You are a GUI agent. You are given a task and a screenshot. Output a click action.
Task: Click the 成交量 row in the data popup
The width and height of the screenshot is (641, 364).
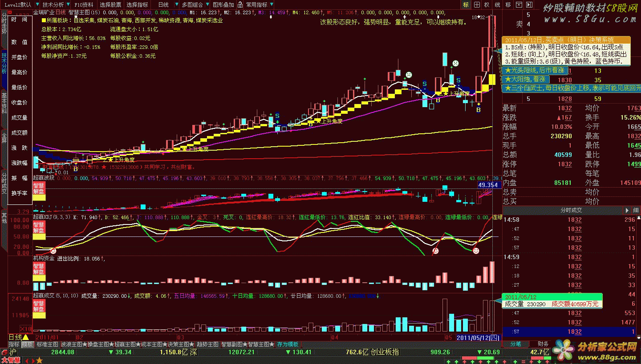tap(19, 118)
